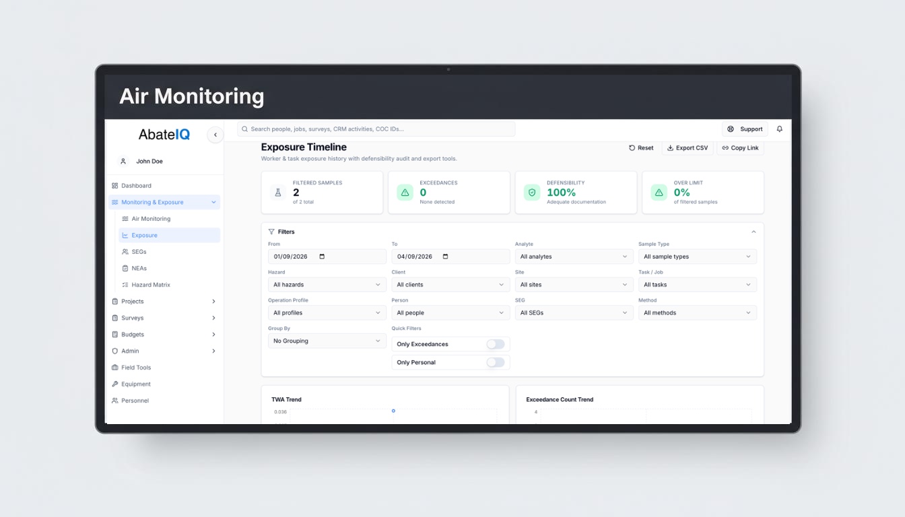Viewport: 905px width, 517px height.
Task: Expand the Projects submenu arrow
Action: pos(213,302)
